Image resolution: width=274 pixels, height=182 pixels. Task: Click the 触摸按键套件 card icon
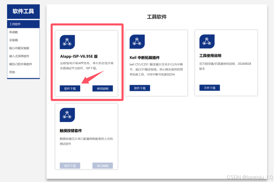(x=67, y=115)
